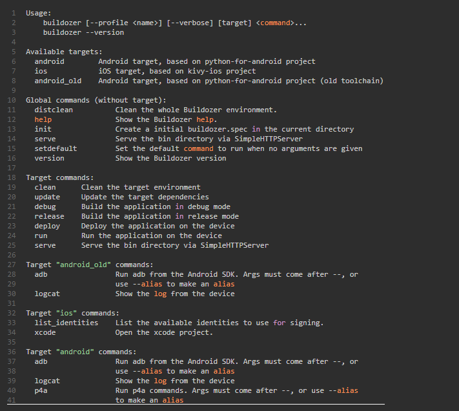Click green "android" string on line 36
Screen dimensions: 459x411
(75, 352)
